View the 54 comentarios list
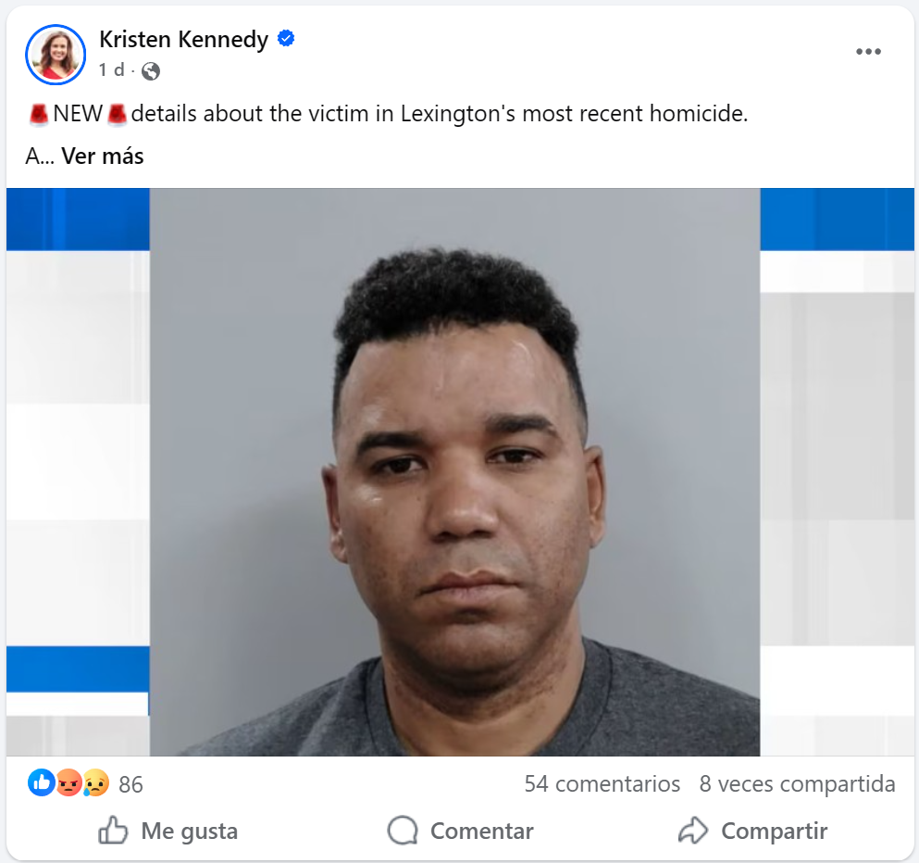 (602, 784)
